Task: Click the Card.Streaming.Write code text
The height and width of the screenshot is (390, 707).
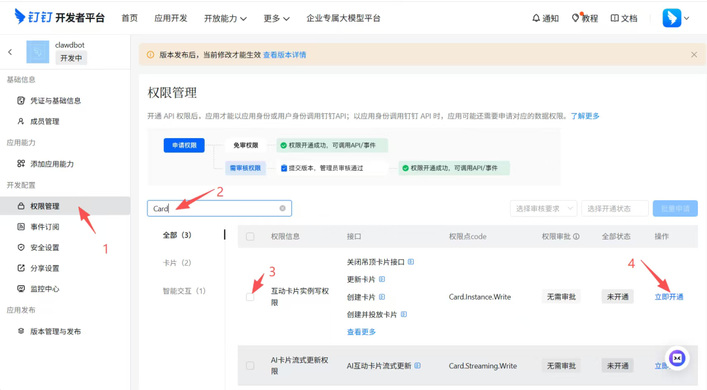Action: [483, 366]
